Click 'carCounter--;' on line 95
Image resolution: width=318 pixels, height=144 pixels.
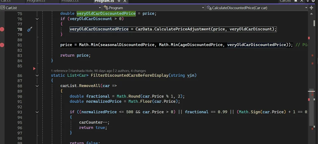click(x=94, y=122)
